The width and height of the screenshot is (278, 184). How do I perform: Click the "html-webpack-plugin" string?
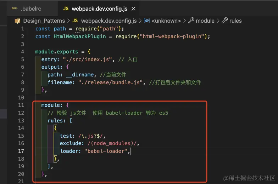coord(172,36)
